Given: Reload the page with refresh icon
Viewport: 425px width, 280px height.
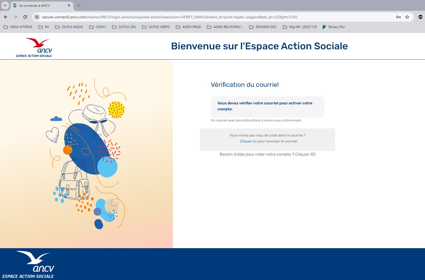Looking at the screenshot, I should (25, 17).
